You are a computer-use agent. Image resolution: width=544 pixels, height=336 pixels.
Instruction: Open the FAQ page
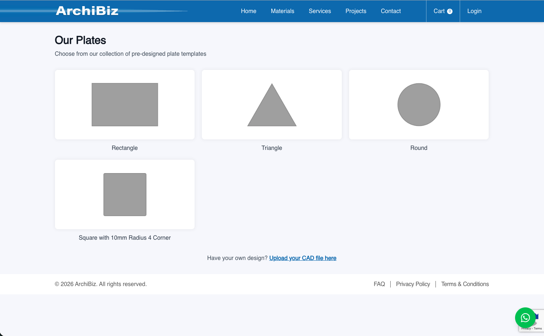(x=379, y=284)
